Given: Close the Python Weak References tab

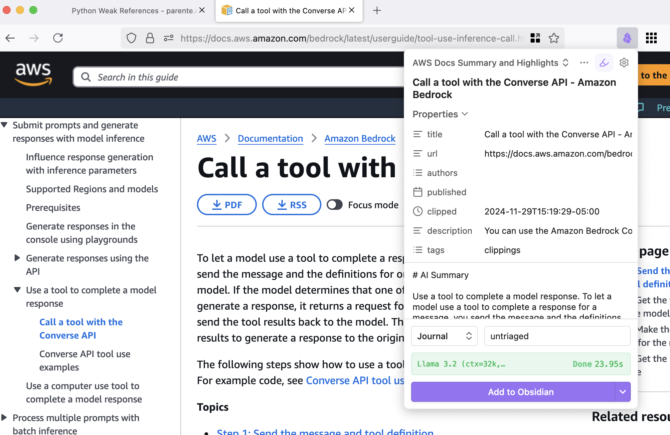Looking at the screenshot, I should (x=202, y=10).
